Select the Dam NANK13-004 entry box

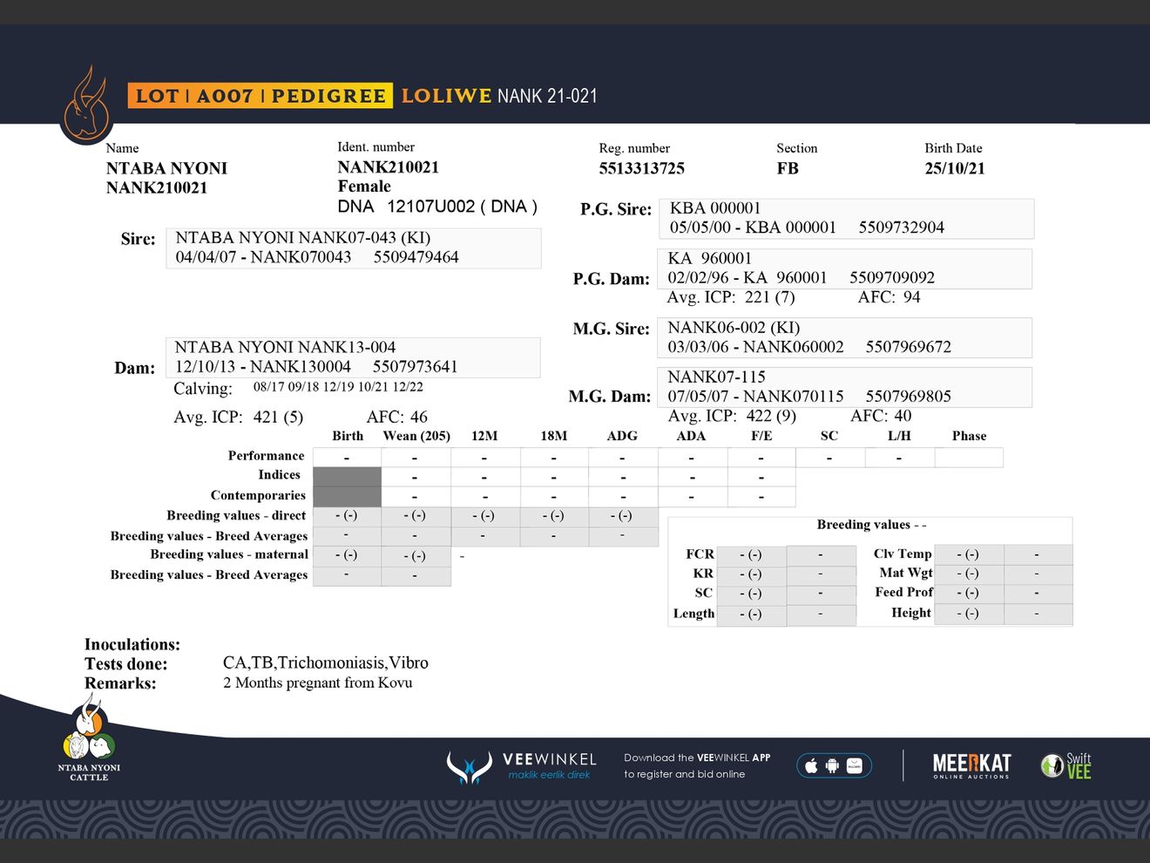(x=353, y=357)
